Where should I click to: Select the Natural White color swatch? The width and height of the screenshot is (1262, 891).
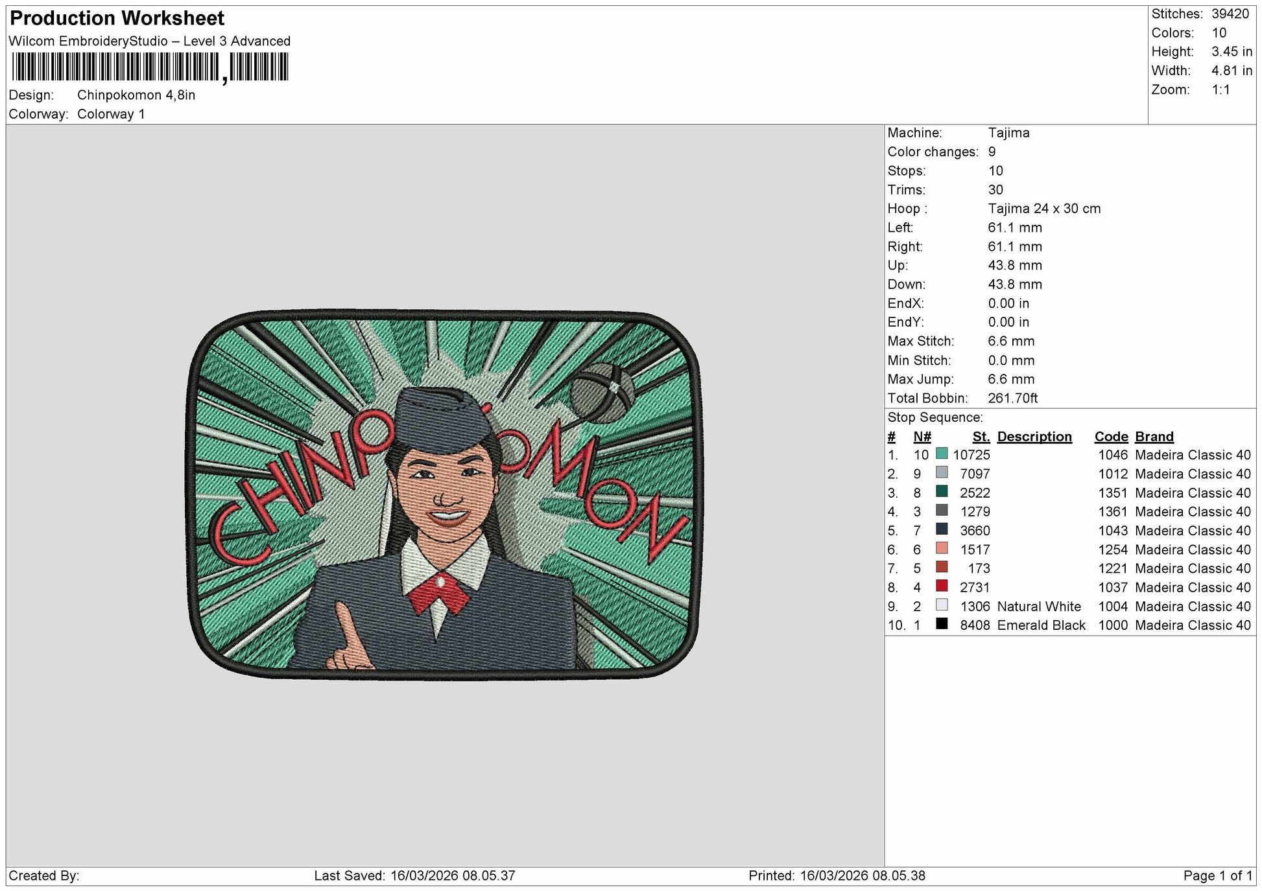click(x=942, y=605)
